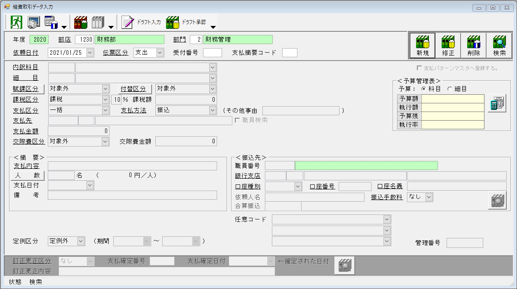517x289 pixels.
Task: Open the 依頼日付 date dropdown
Action: pyautogui.click(x=90, y=53)
